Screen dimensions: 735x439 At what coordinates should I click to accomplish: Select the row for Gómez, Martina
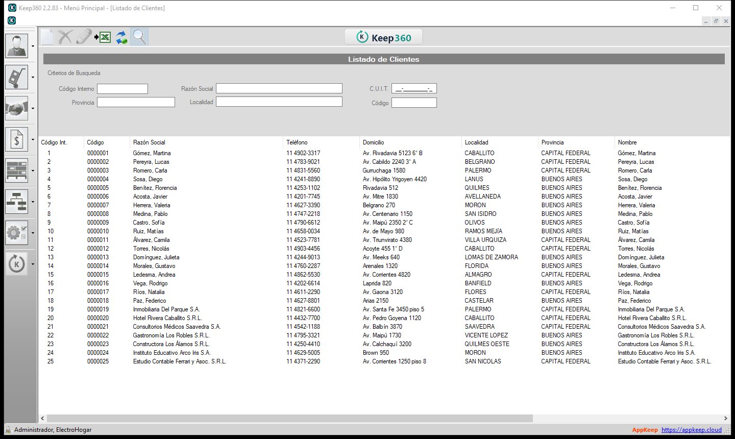tap(384, 153)
